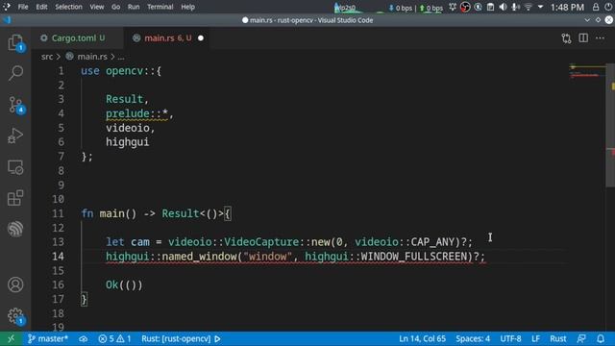The width and height of the screenshot is (615, 346).
Task: Click 'prelude::*' in the import list
Action: point(136,113)
